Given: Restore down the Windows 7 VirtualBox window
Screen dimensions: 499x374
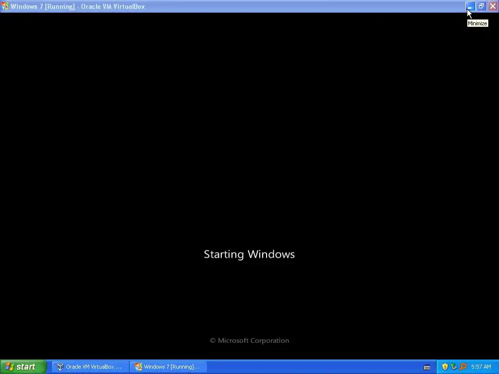Looking at the screenshot, I should coord(481,6).
